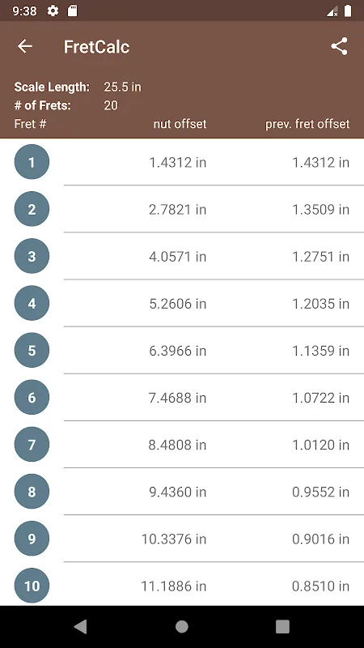Select the fret 5 circle badge
The image size is (364, 648).
click(x=32, y=351)
